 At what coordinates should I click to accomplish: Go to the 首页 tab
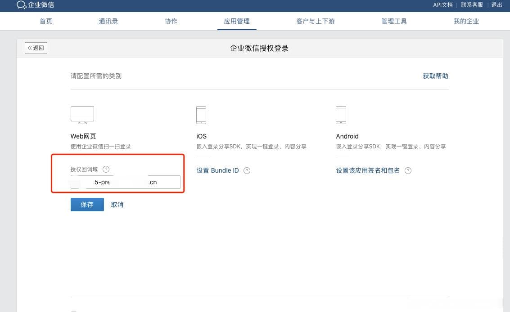coord(46,21)
